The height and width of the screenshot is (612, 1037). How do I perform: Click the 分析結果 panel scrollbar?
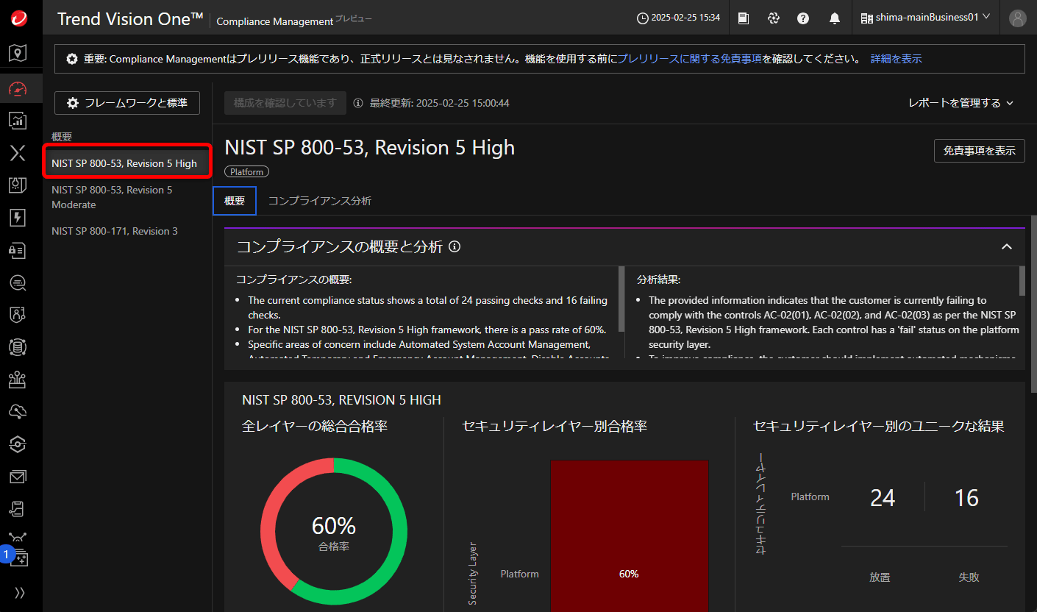click(x=1022, y=280)
